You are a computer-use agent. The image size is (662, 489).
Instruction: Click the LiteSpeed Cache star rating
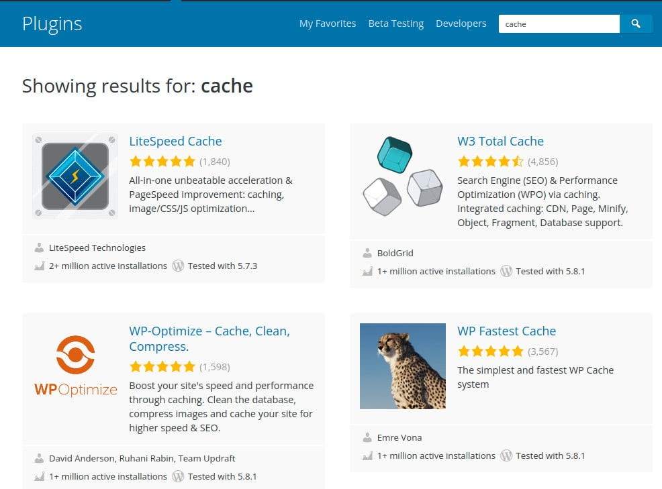coord(162,161)
